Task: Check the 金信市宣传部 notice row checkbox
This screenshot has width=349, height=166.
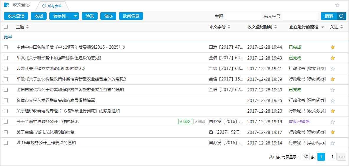Action: point(6,90)
